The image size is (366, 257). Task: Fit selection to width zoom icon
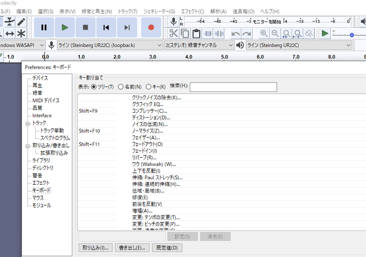tap(286, 33)
